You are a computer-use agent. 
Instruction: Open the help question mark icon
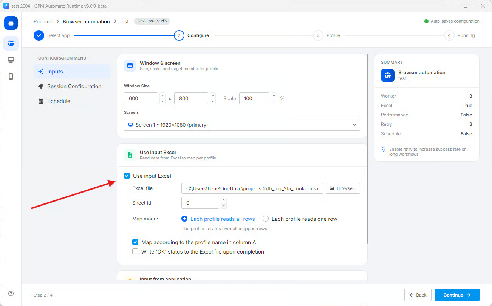point(11,294)
